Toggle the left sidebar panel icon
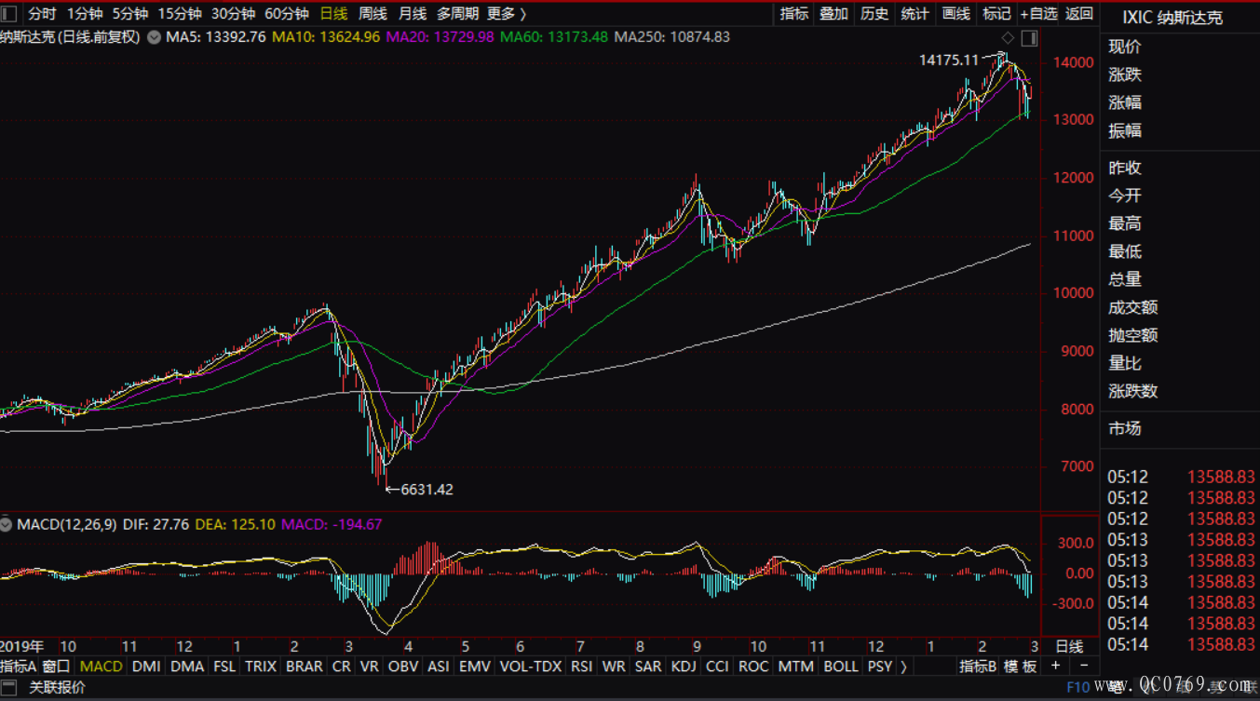Screen dimensions: 1260x701 (10, 14)
